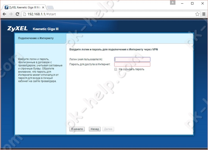Click the В начало button

77,129
